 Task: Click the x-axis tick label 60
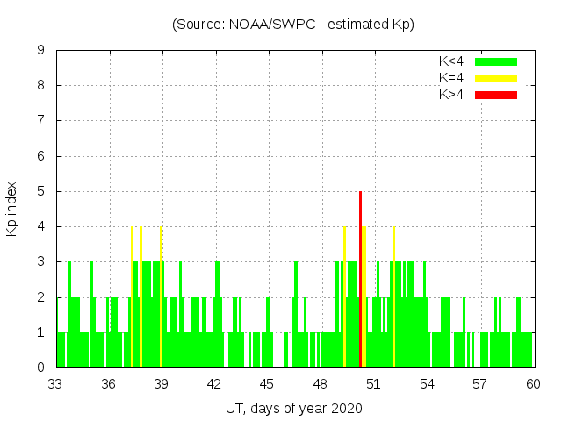click(533, 384)
